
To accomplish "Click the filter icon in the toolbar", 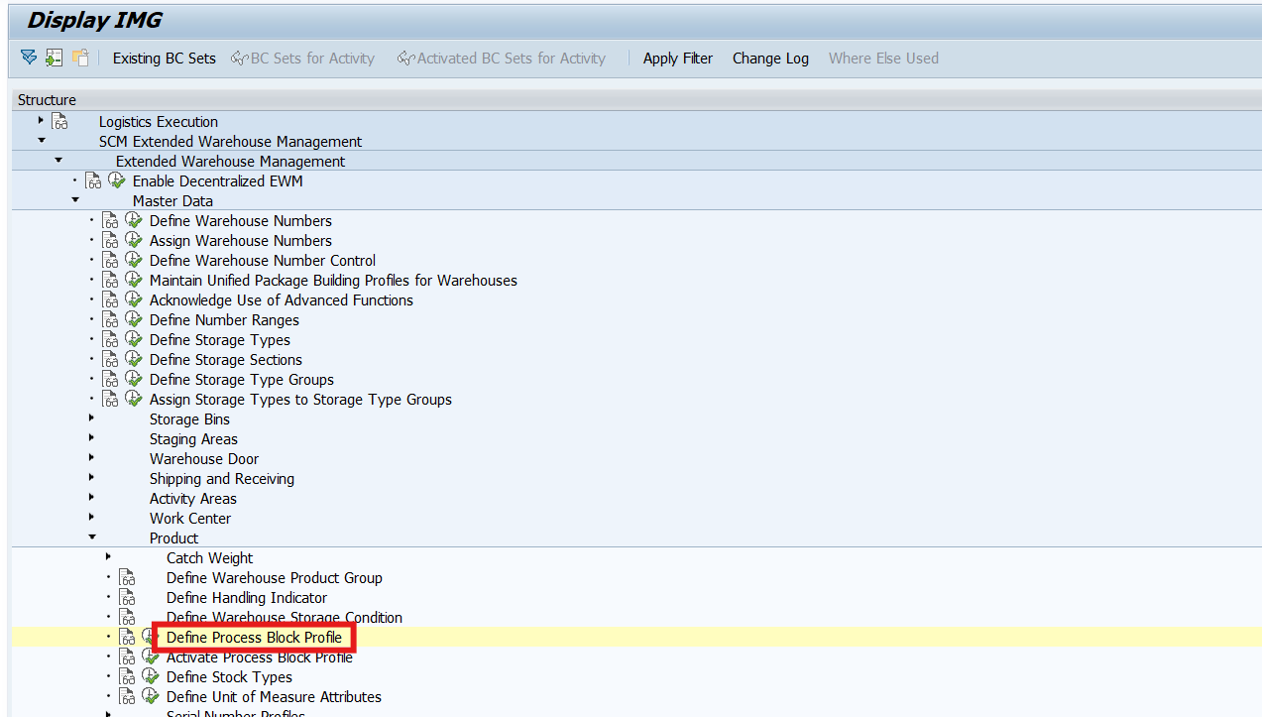I will pos(28,58).
